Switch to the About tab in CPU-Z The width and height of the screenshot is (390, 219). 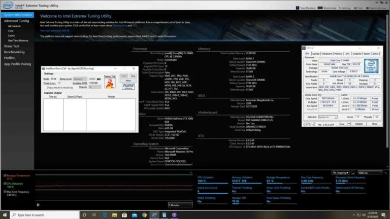pyautogui.click(x=375, y=54)
